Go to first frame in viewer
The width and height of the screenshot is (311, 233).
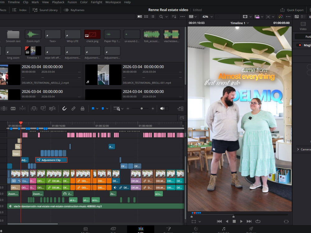[x=219, y=221]
